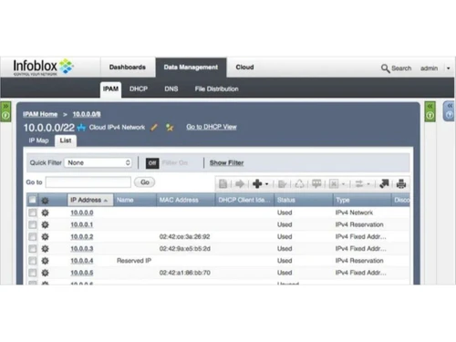Click the bookmark star icon
Viewport: 456px width, 342px height.
170,128
